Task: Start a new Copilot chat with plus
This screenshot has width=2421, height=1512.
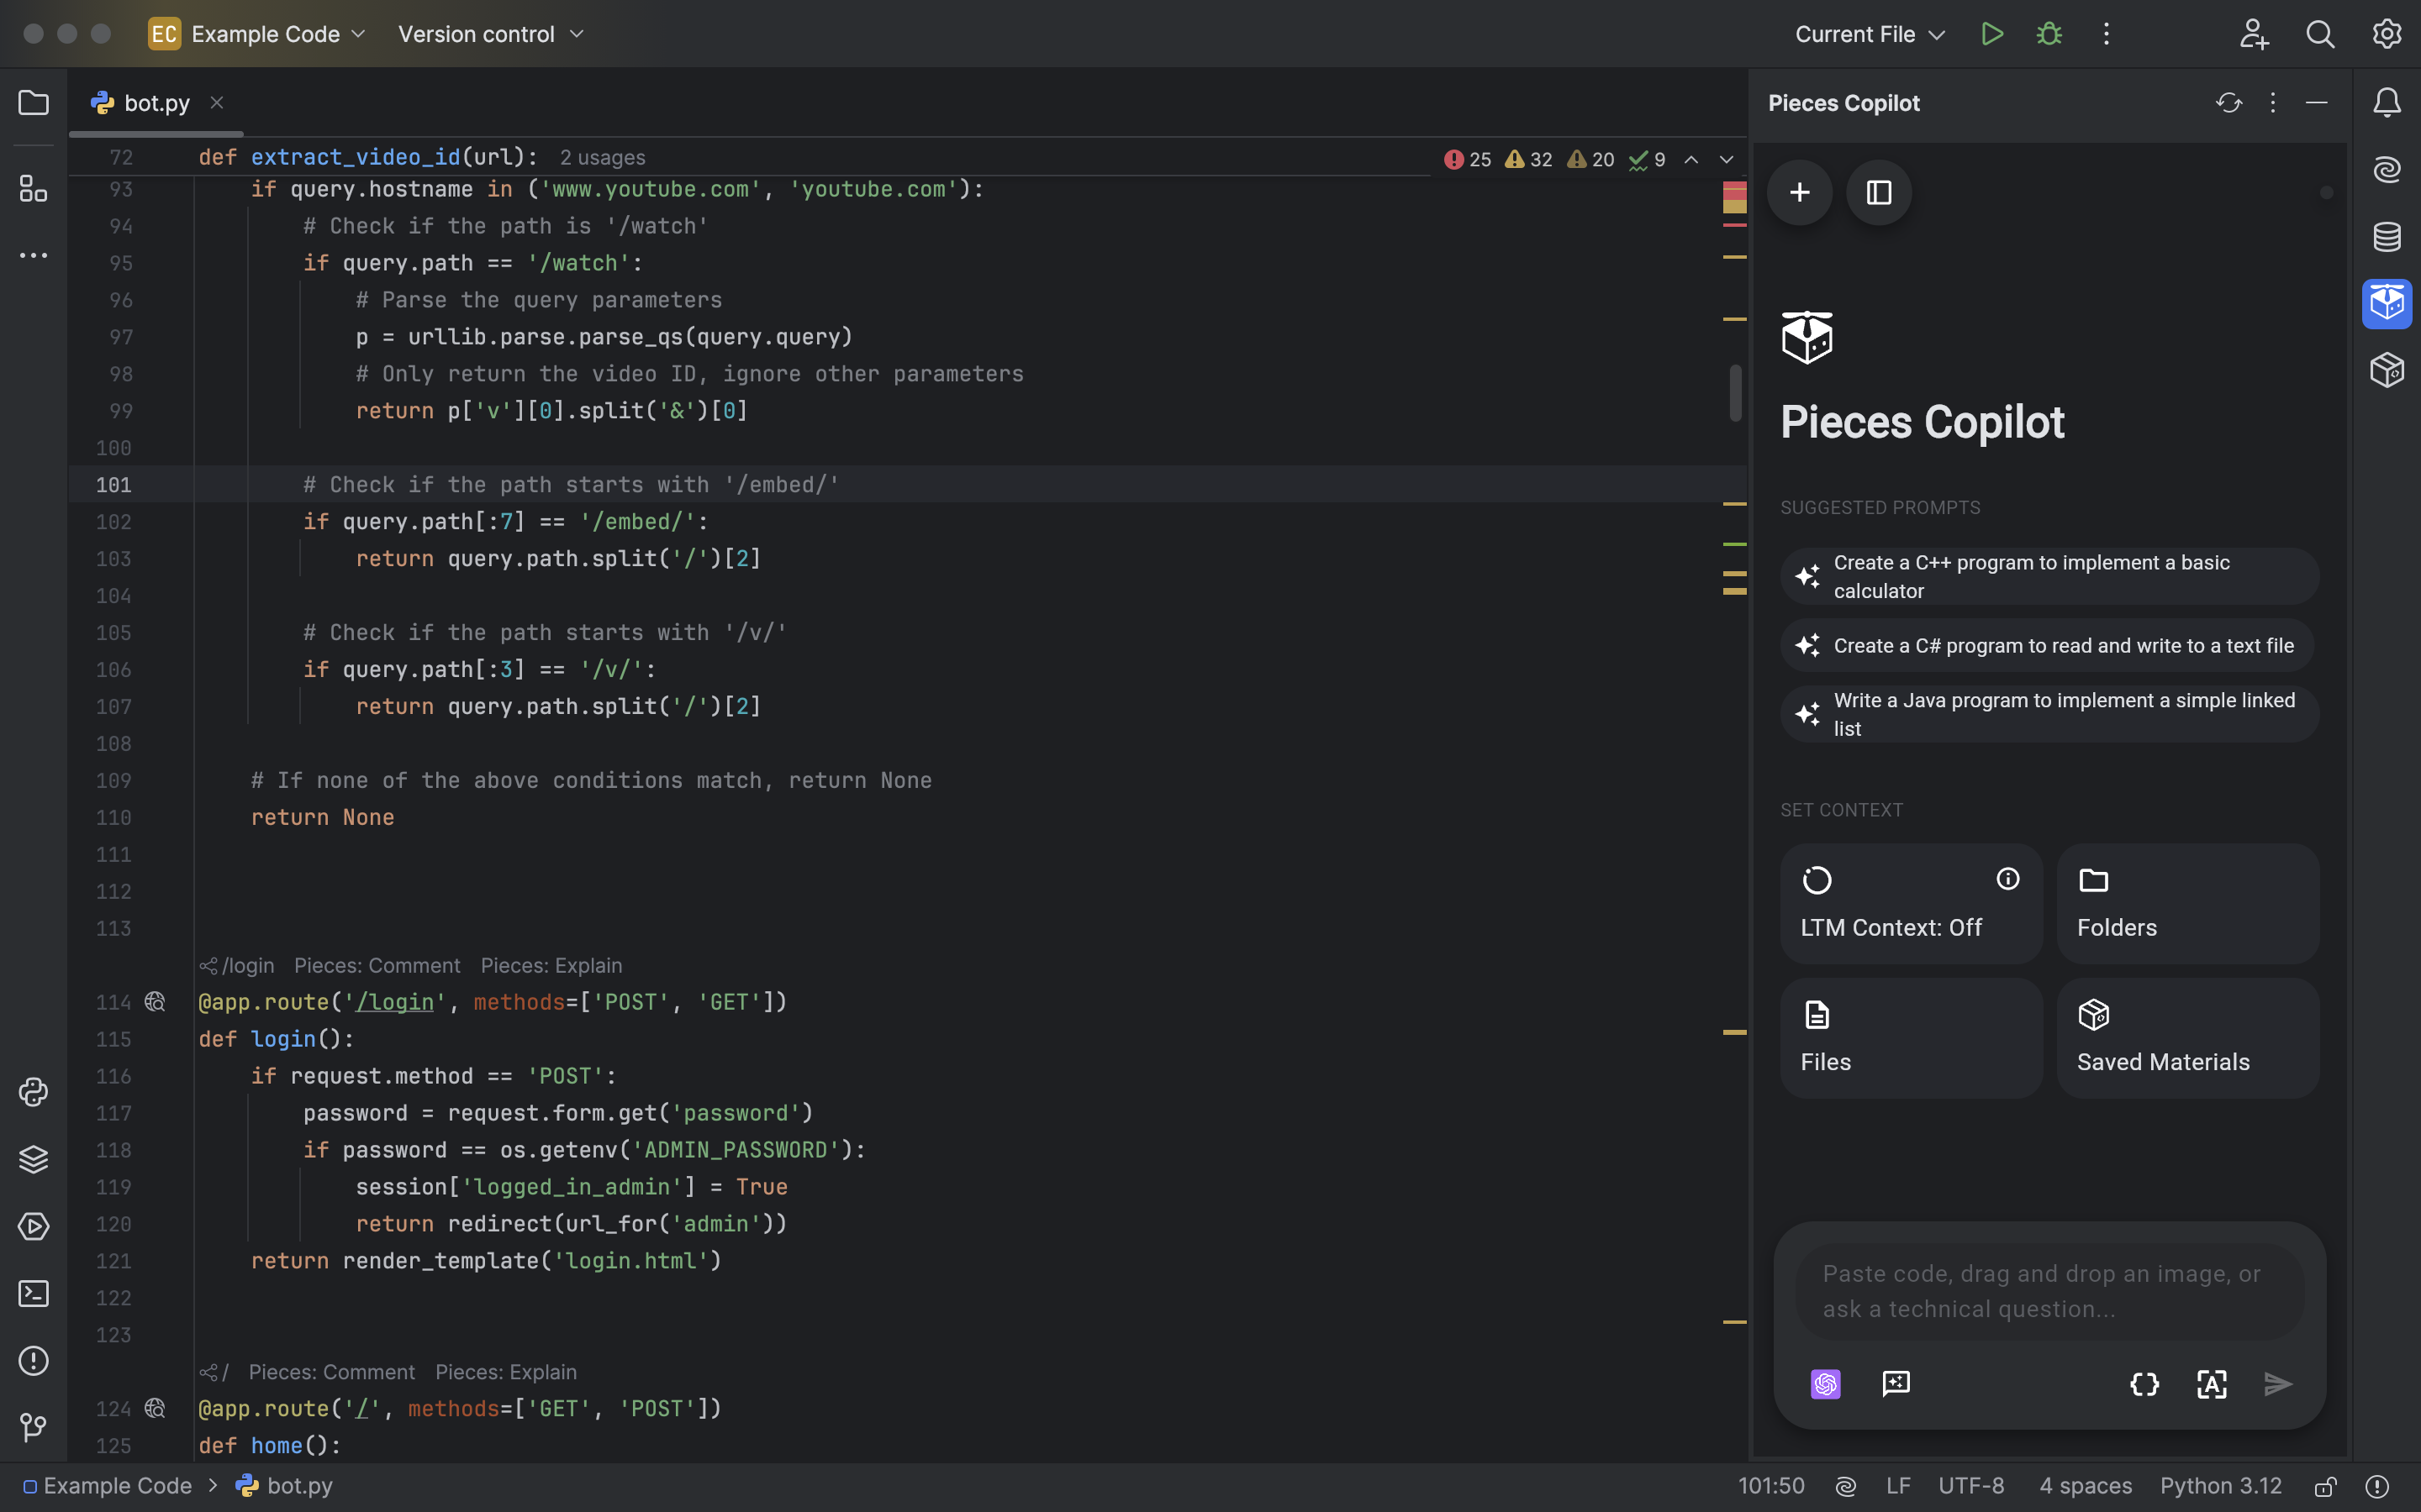Action: tap(1800, 192)
